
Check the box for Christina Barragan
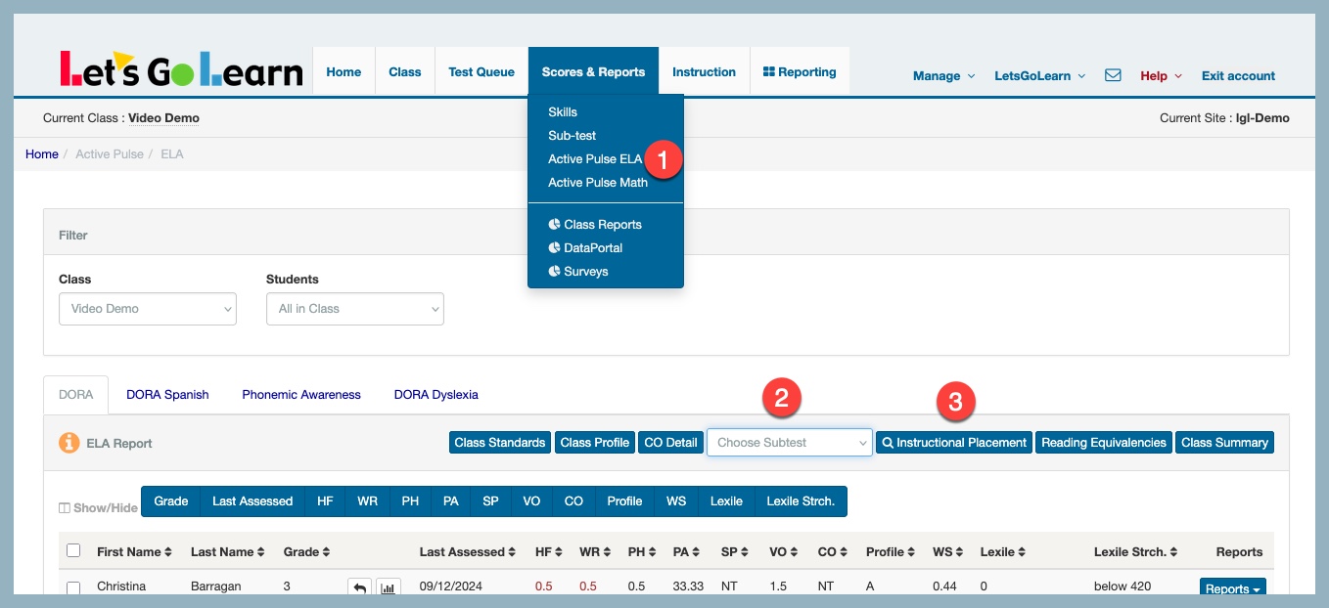click(x=73, y=588)
